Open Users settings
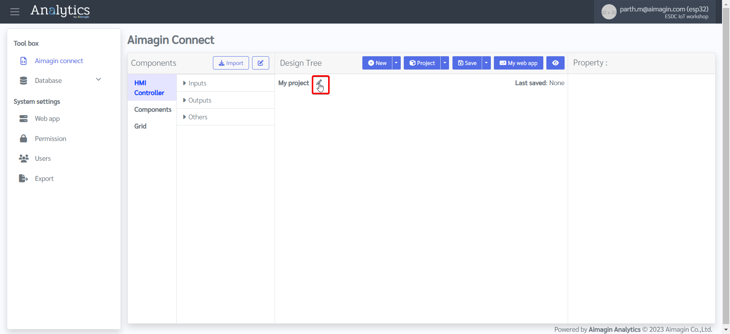The image size is (730, 334). point(43,158)
